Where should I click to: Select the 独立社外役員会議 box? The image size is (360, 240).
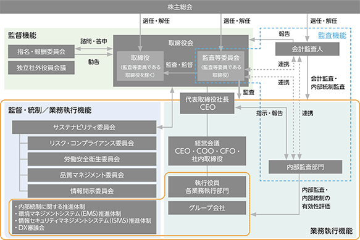pyautogui.click(x=41, y=68)
